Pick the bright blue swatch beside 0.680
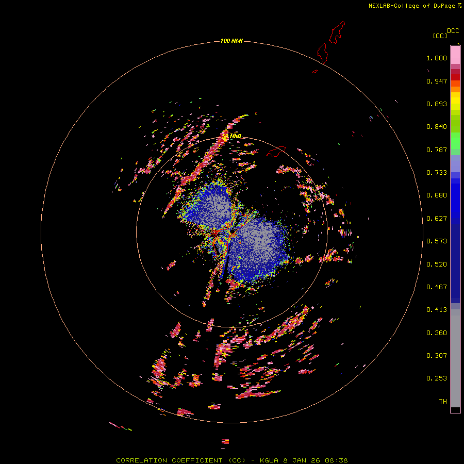464x464 pixels. point(455,198)
